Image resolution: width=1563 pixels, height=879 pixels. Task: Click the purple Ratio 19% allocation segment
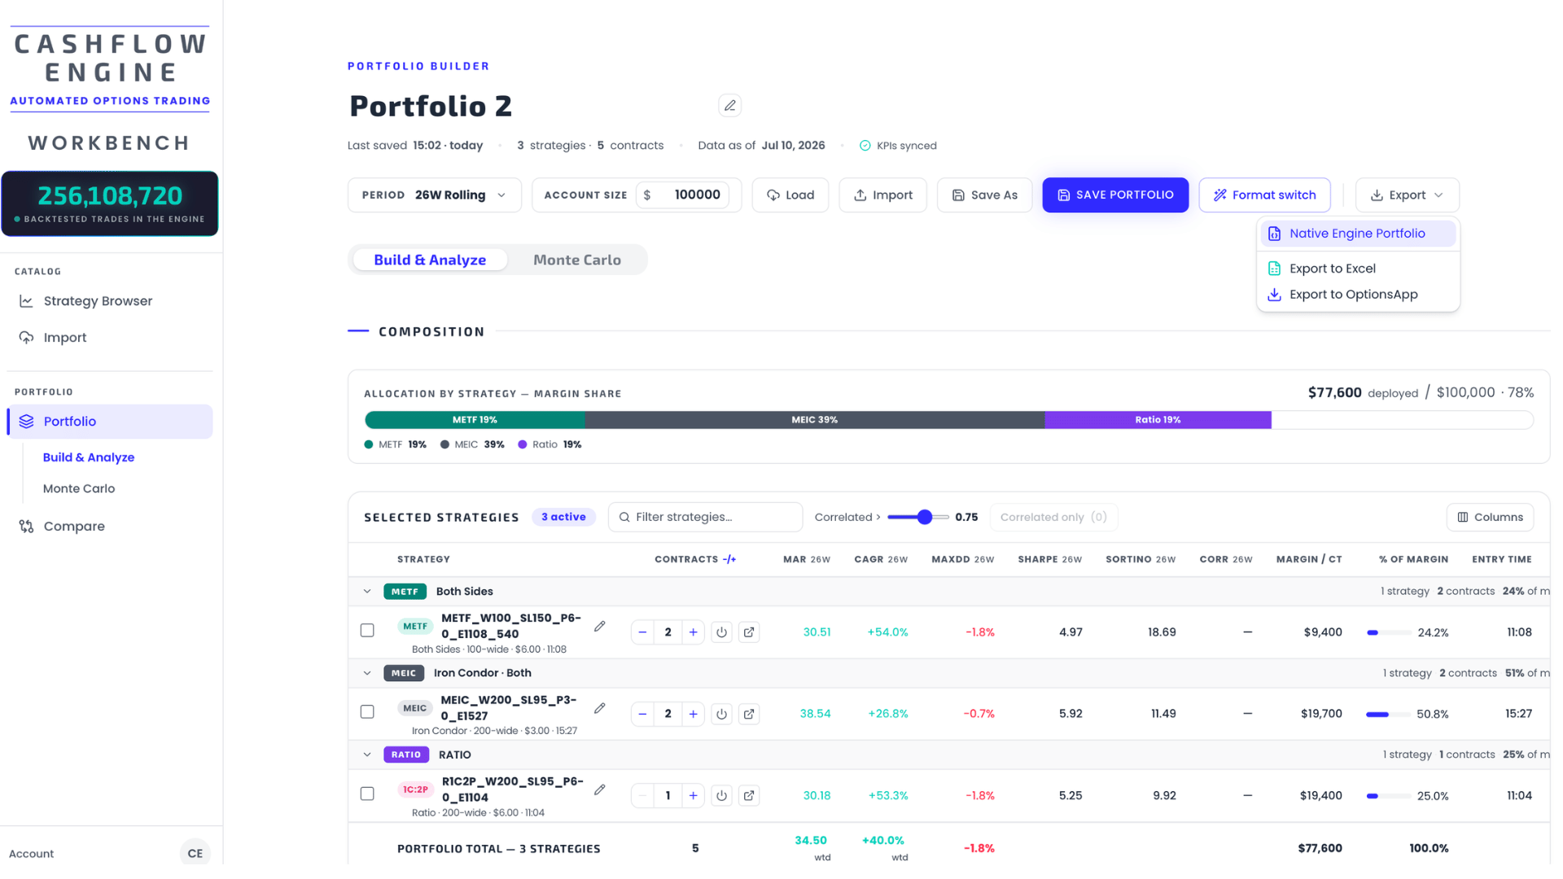[x=1158, y=420]
